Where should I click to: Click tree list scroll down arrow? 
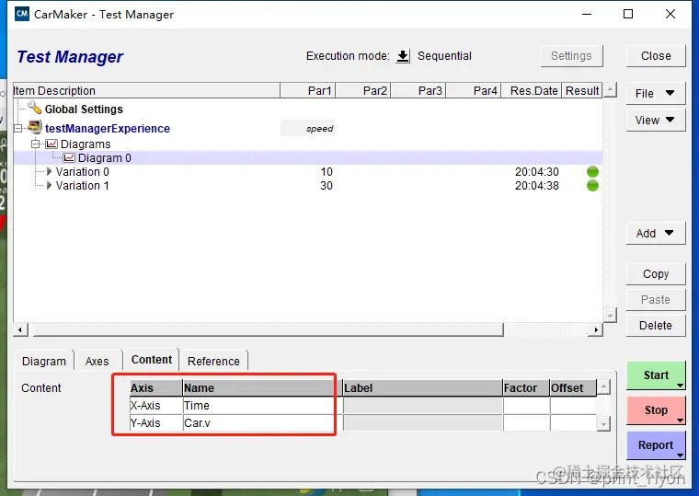click(x=610, y=315)
